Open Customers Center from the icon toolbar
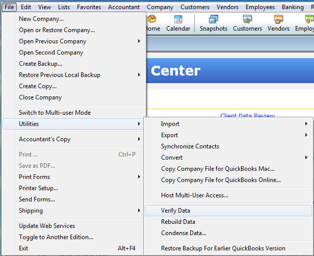314x256 pixels. coord(247,23)
